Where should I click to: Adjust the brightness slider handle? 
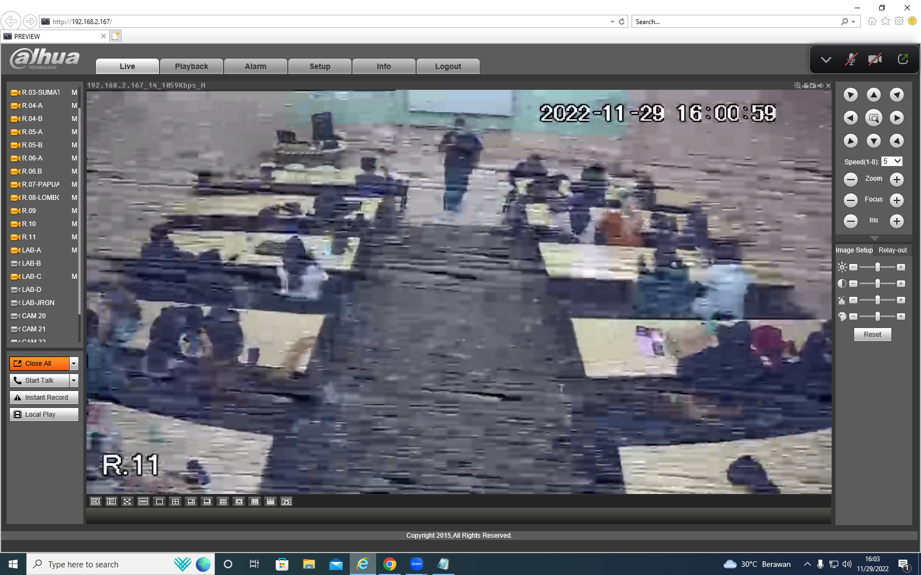coord(878,267)
